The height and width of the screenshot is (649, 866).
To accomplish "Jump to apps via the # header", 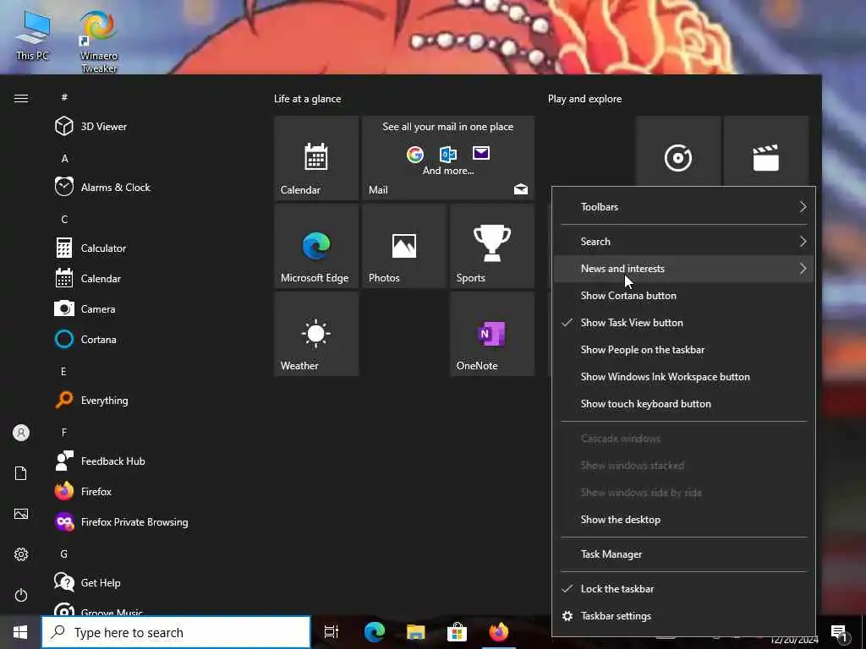I will pos(64,97).
